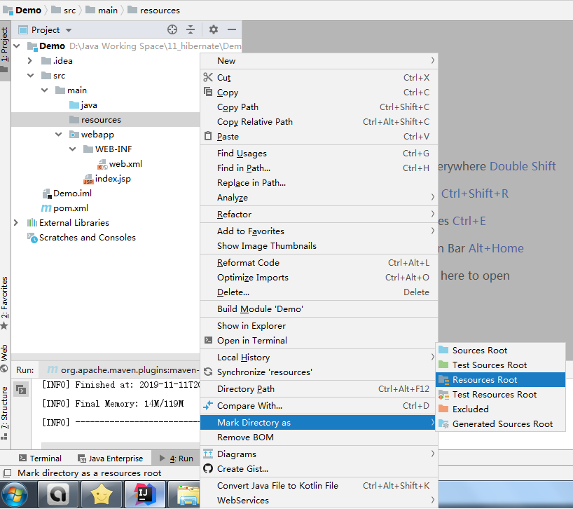Toggle the 1: Project side tab
Screen dimensions: 573x509
point(5,49)
